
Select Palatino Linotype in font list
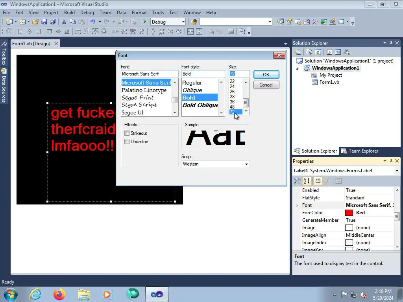[x=144, y=90]
